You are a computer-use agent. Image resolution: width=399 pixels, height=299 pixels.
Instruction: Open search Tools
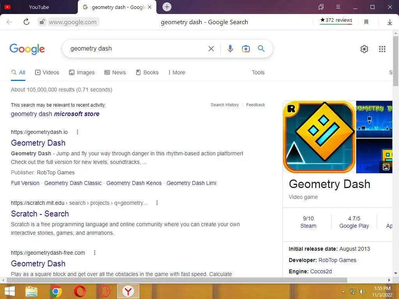258,72
